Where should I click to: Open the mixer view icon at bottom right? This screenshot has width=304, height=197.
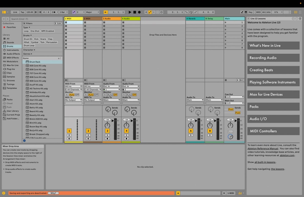pos(240,193)
